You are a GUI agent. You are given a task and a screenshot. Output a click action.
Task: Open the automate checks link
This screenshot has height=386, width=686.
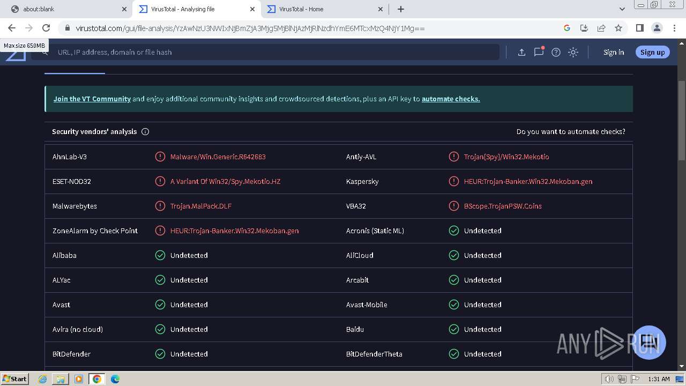pos(451,99)
